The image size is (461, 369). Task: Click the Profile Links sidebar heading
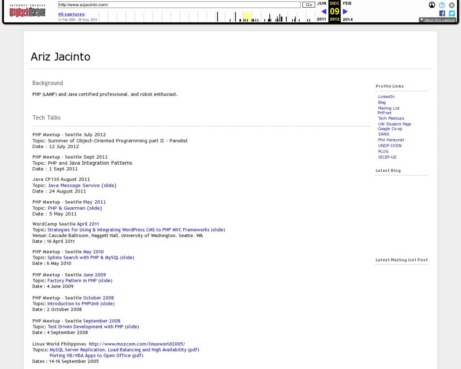coord(389,86)
